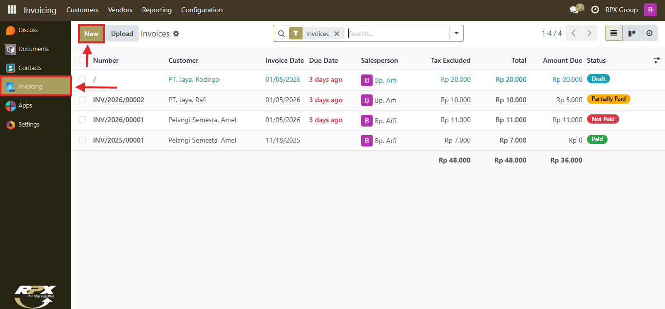
Task: Select Invoicing in the sidebar
Action: [36, 87]
